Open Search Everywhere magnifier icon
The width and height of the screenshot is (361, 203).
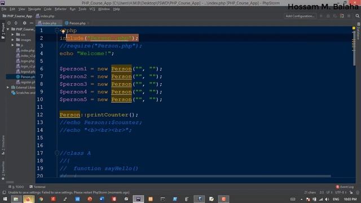coord(357,16)
